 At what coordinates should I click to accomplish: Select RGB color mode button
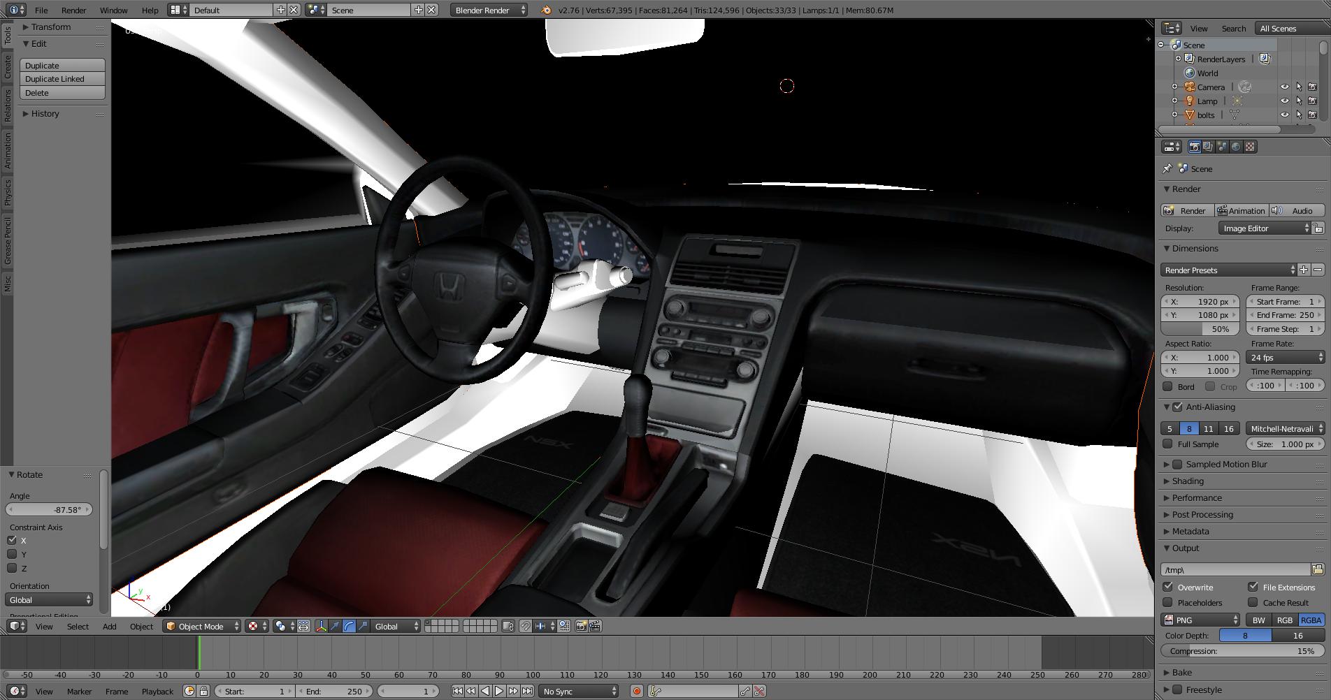pos(1285,620)
